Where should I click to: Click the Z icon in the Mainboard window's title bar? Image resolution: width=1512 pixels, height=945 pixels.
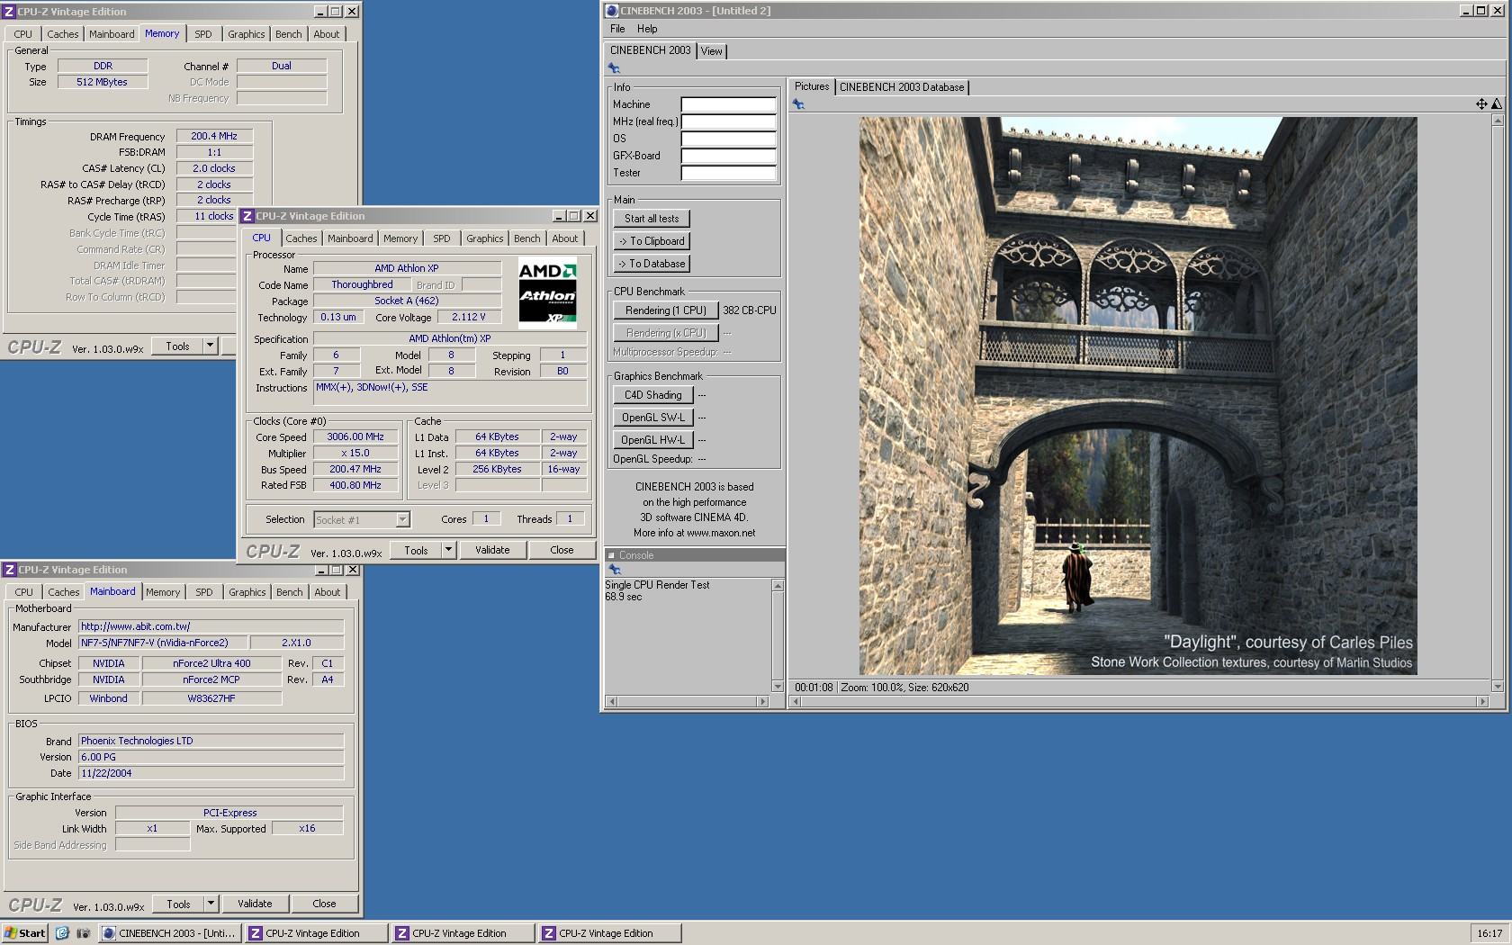(9, 570)
